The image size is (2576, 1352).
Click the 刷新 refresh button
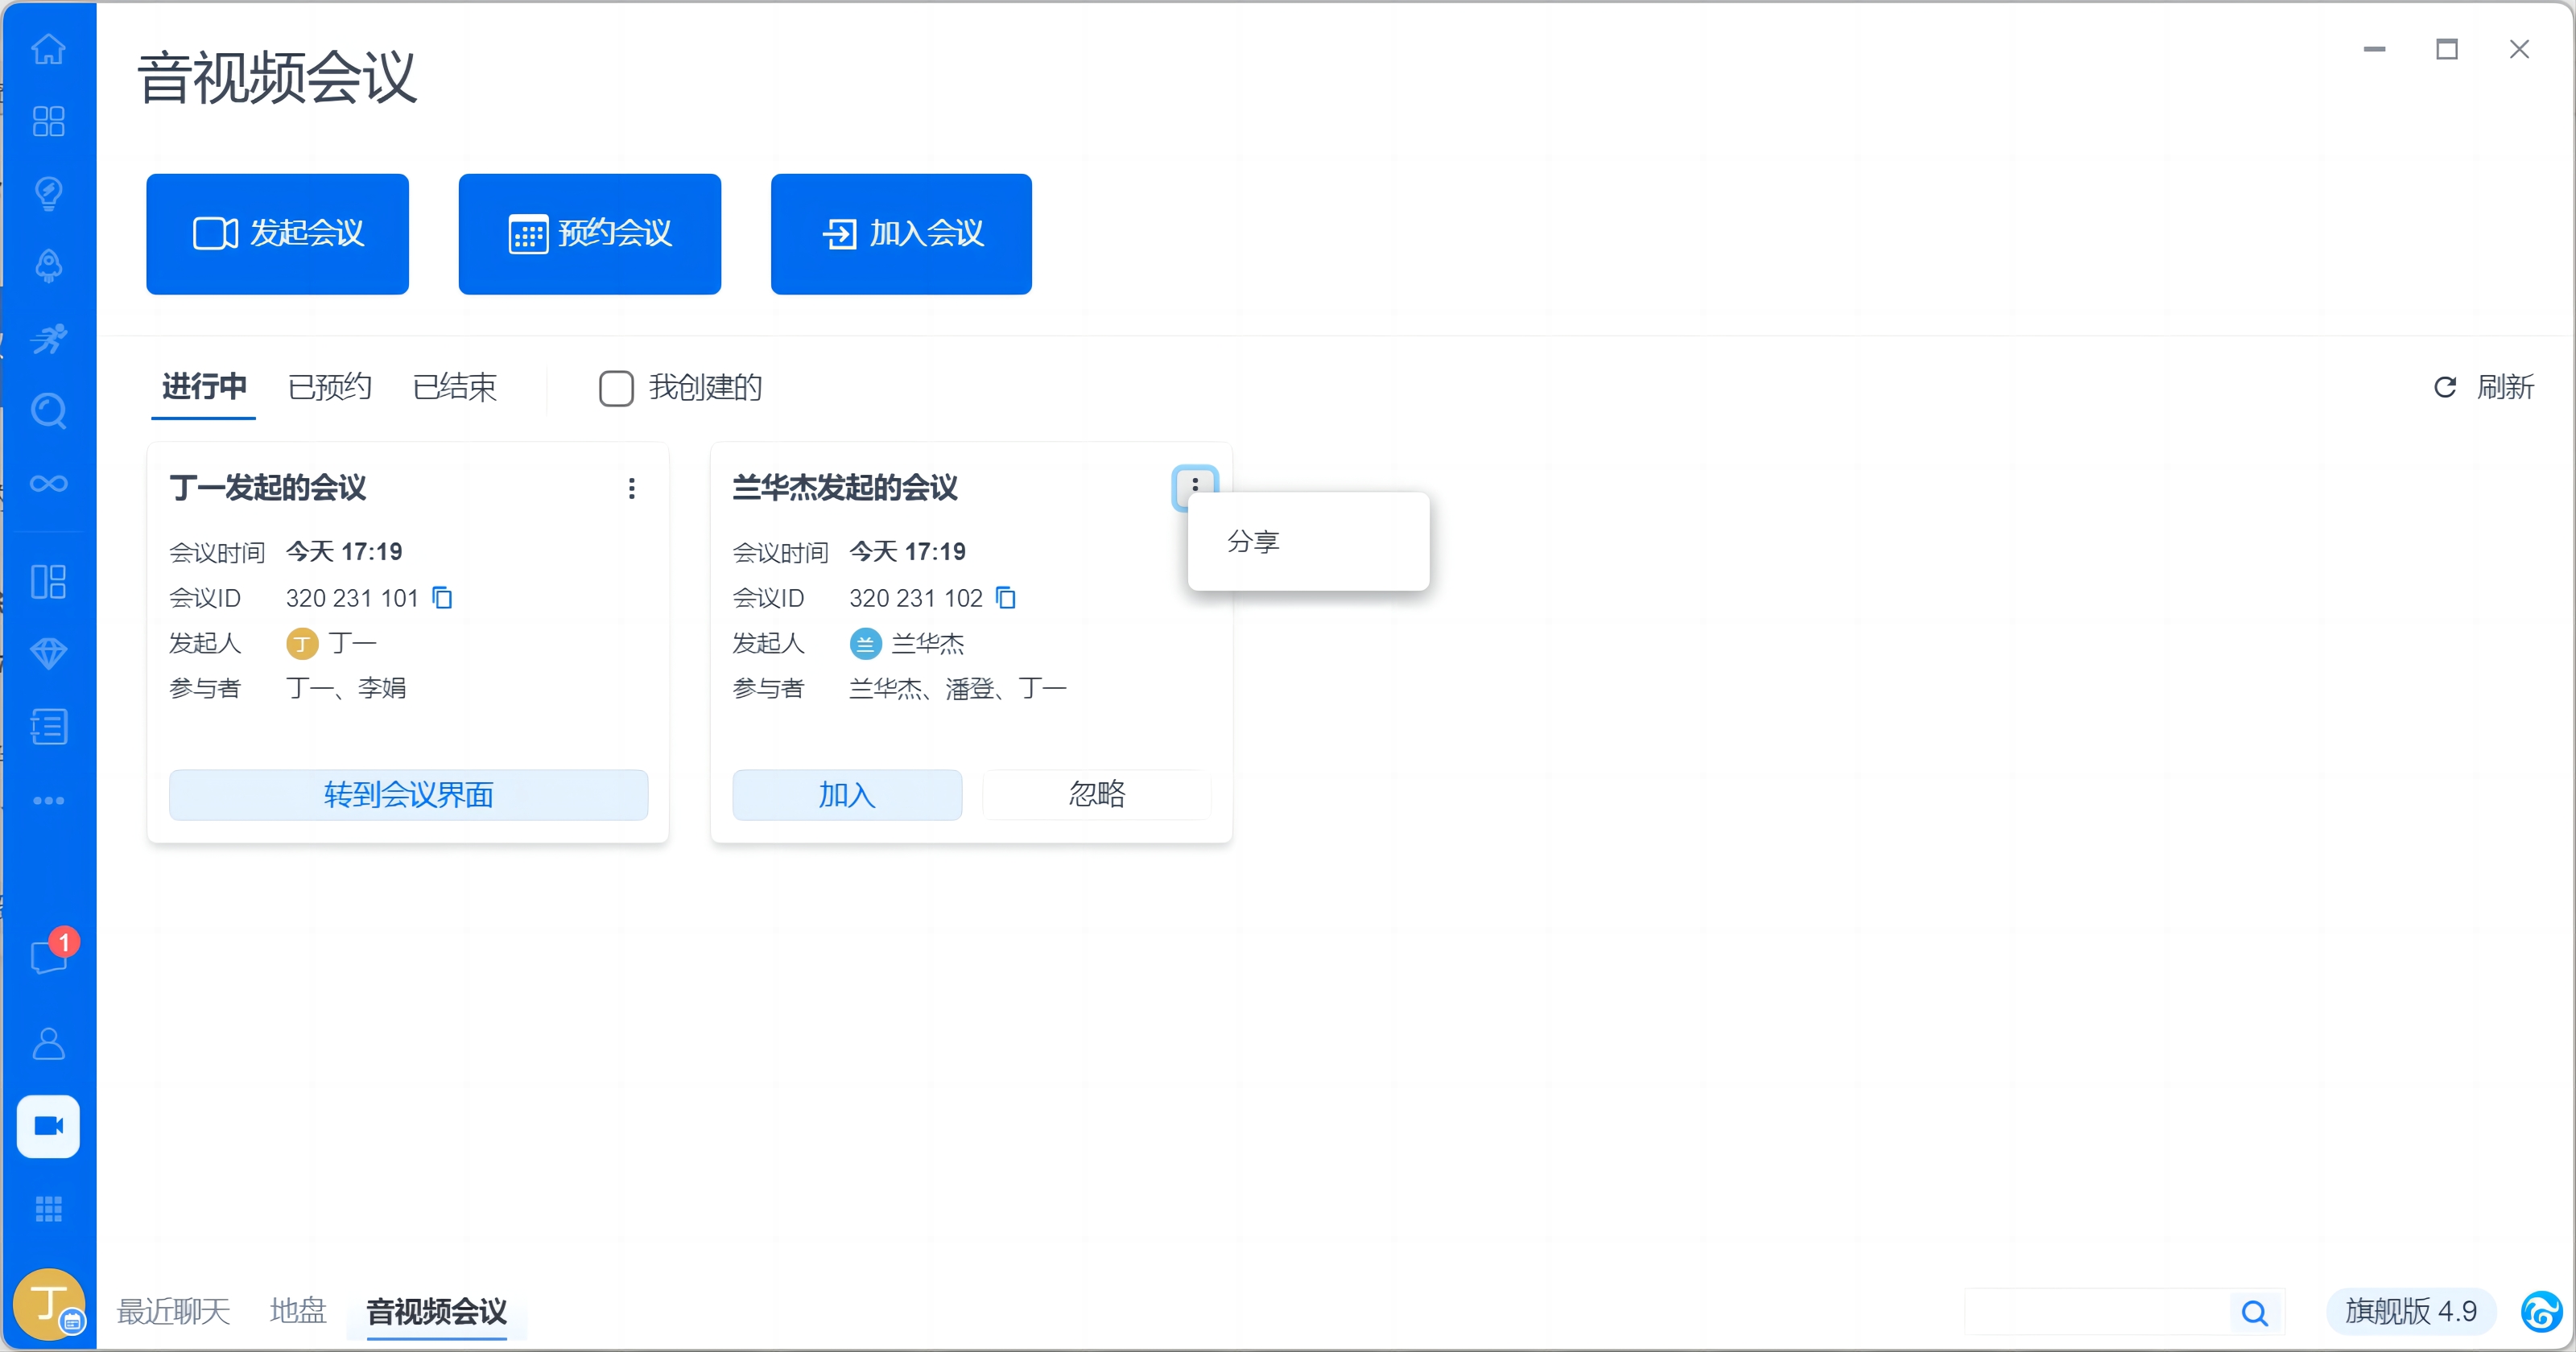(2484, 387)
